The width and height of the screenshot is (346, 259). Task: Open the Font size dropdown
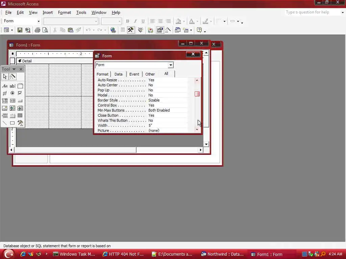119,21
